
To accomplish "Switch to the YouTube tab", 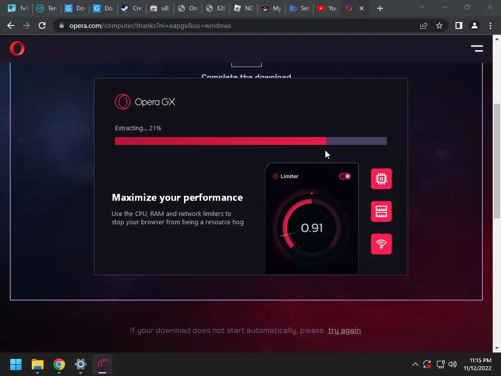I will pyautogui.click(x=327, y=8).
